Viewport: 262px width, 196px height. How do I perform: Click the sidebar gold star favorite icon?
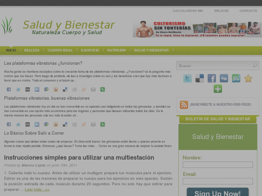point(248,78)
